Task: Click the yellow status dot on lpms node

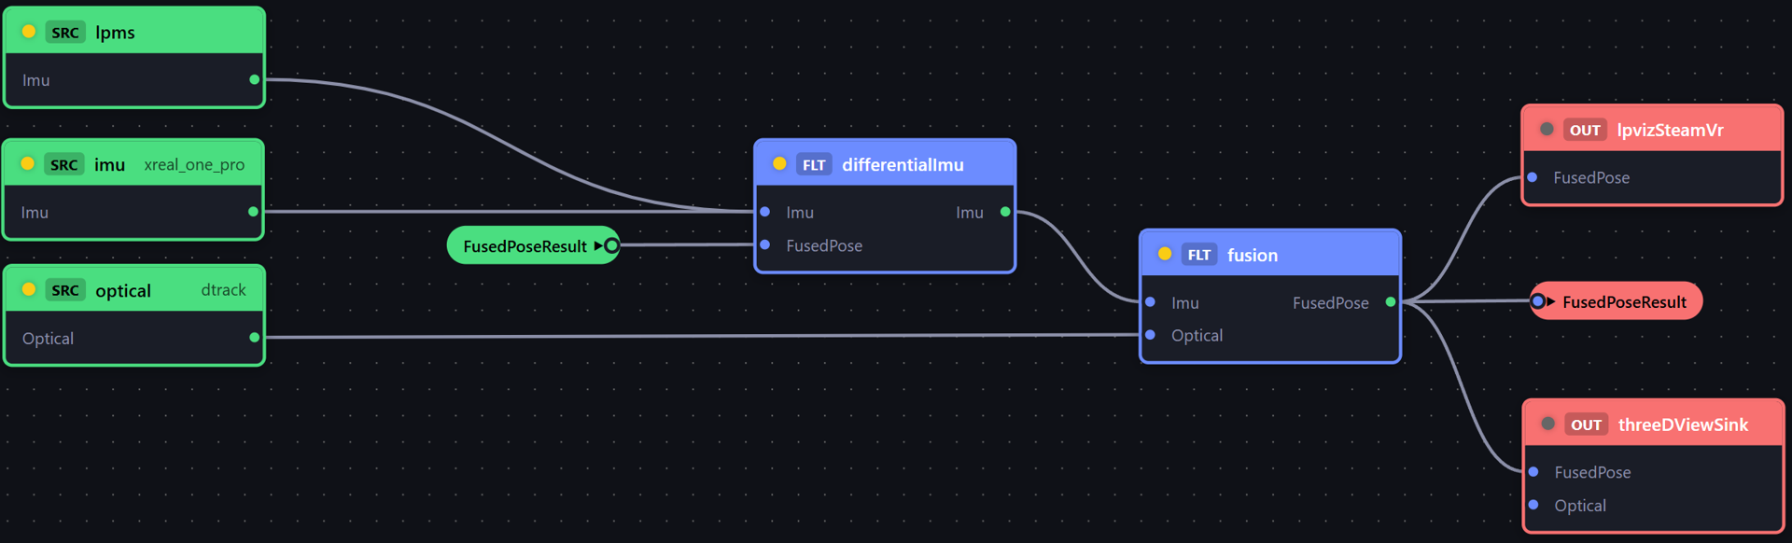Action: click(x=29, y=32)
